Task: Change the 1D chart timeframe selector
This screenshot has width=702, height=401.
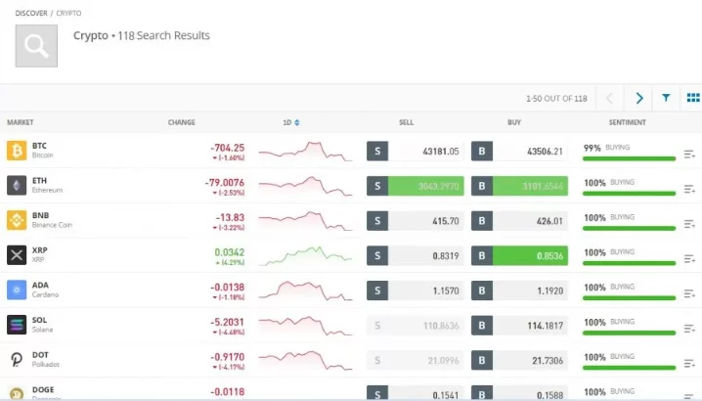Action: point(290,122)
